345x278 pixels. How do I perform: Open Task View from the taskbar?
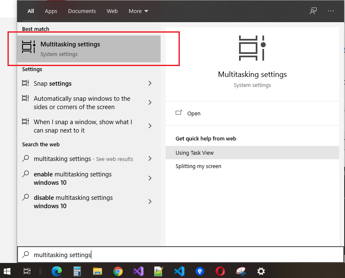click(27, 271)
